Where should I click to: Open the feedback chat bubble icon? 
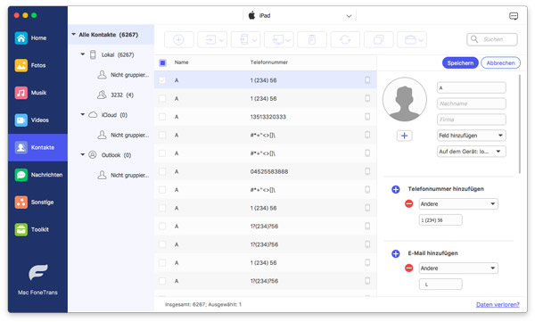click(514, 16)
